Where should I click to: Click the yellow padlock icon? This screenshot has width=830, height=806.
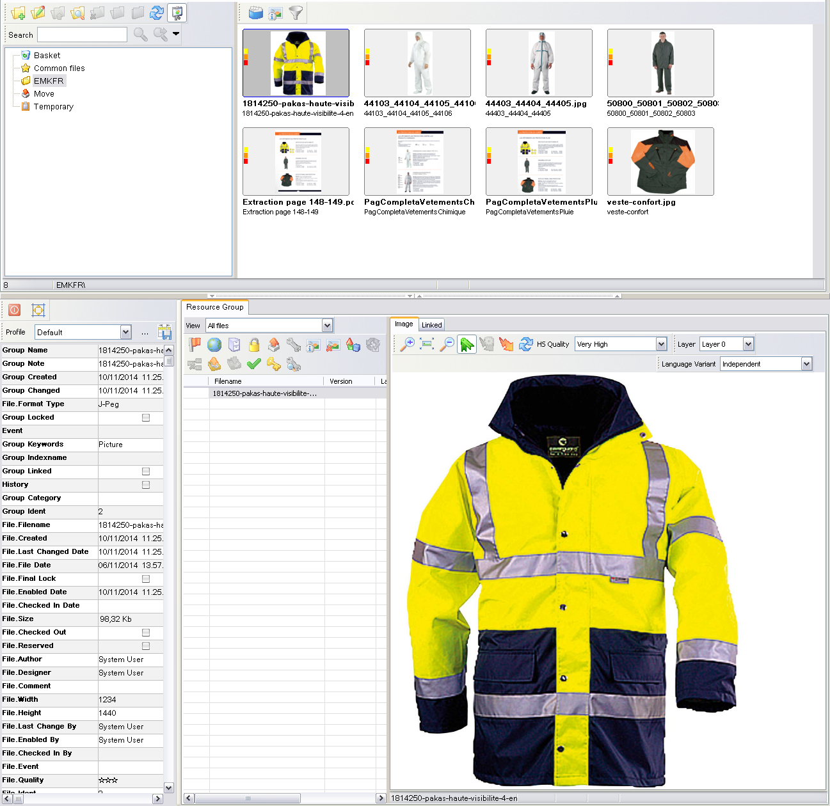[254, 345]
